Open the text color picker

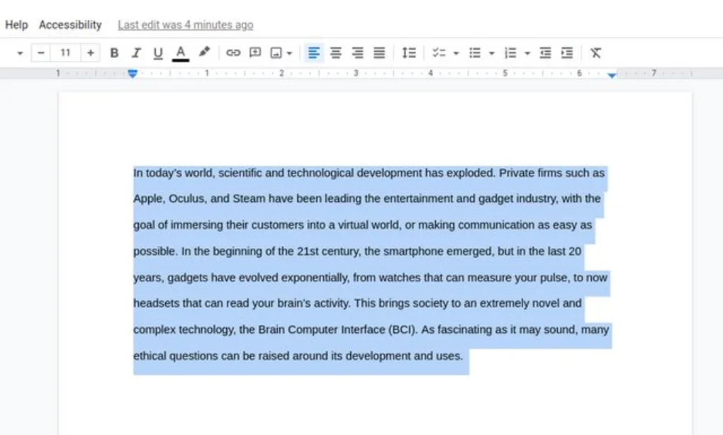(x=181, y=53)
